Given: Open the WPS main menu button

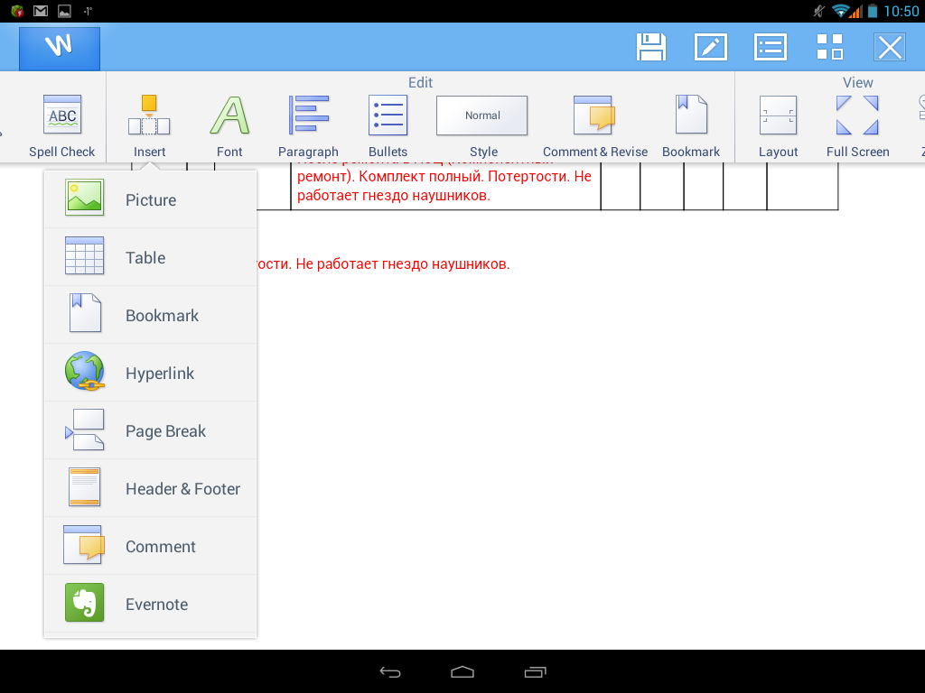Looking at the screenshot, I should 60,47.
